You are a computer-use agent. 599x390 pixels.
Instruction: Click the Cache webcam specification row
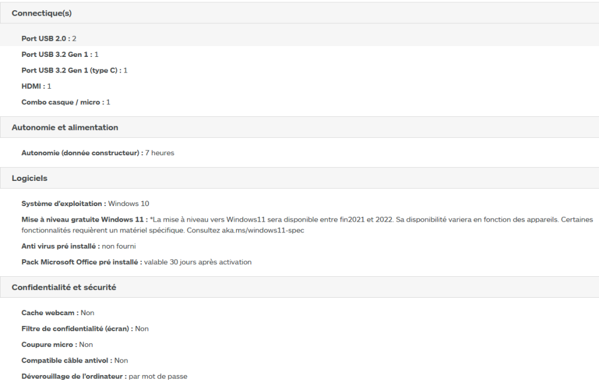[x=58, y=313]
